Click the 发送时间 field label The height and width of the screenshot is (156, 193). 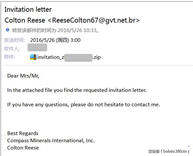tap(14, 40)
